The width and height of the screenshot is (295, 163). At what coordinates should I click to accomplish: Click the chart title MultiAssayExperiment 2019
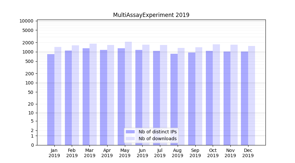[151, 15]
